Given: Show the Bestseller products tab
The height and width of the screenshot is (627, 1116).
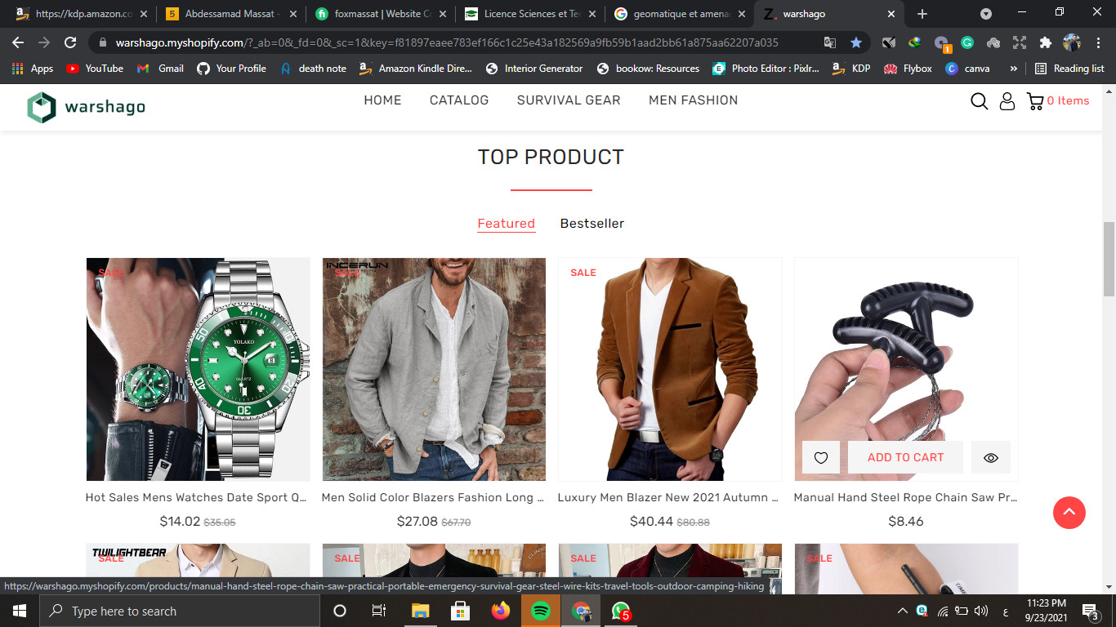Looking at the screenshot, I should click(x=592, y=224).
